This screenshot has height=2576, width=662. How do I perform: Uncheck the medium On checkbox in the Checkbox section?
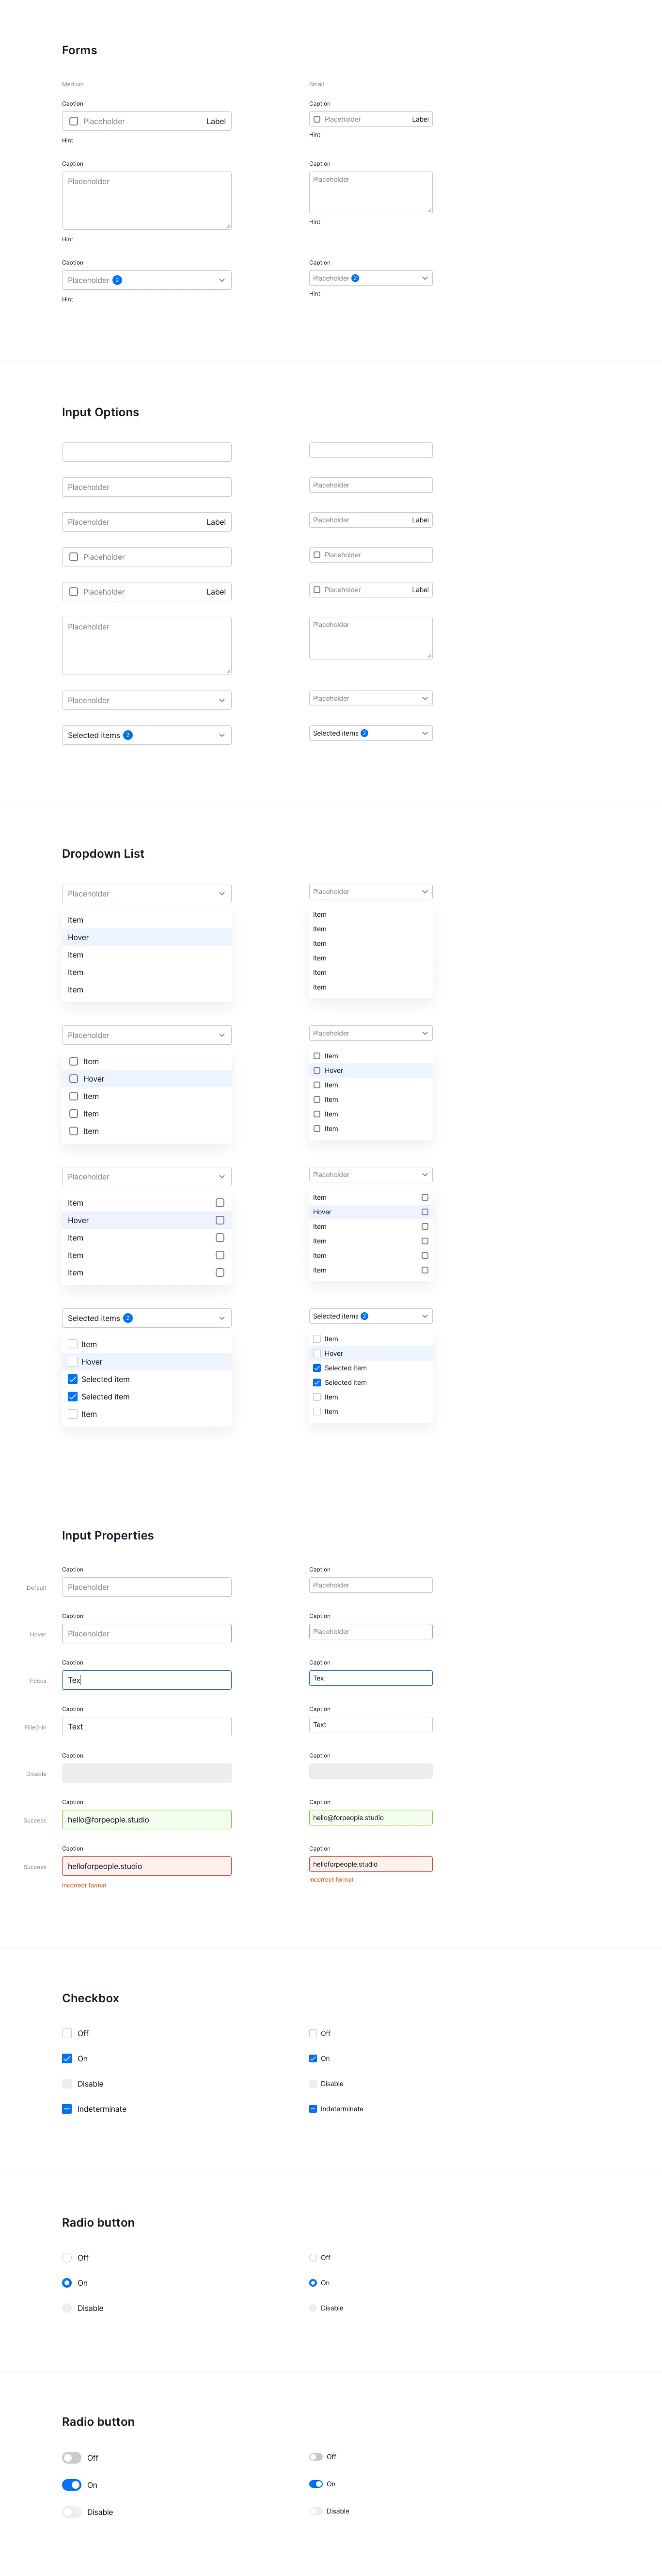click(67, 2058)
